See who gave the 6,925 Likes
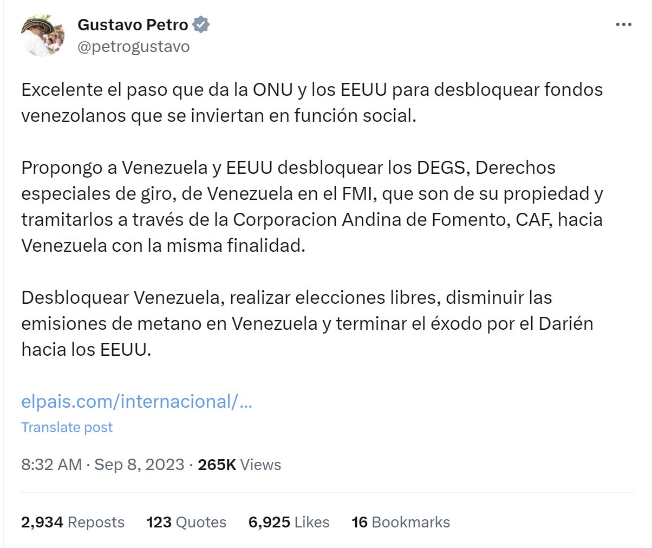652x548 pixels. pos(290,522)
